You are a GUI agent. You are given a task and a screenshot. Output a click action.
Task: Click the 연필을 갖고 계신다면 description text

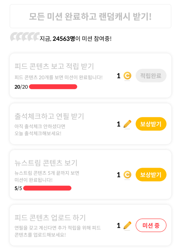(x=58, y=228)
